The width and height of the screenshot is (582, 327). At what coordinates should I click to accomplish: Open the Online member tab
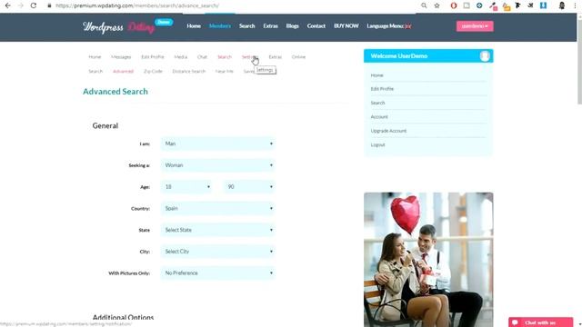[298, 57]
